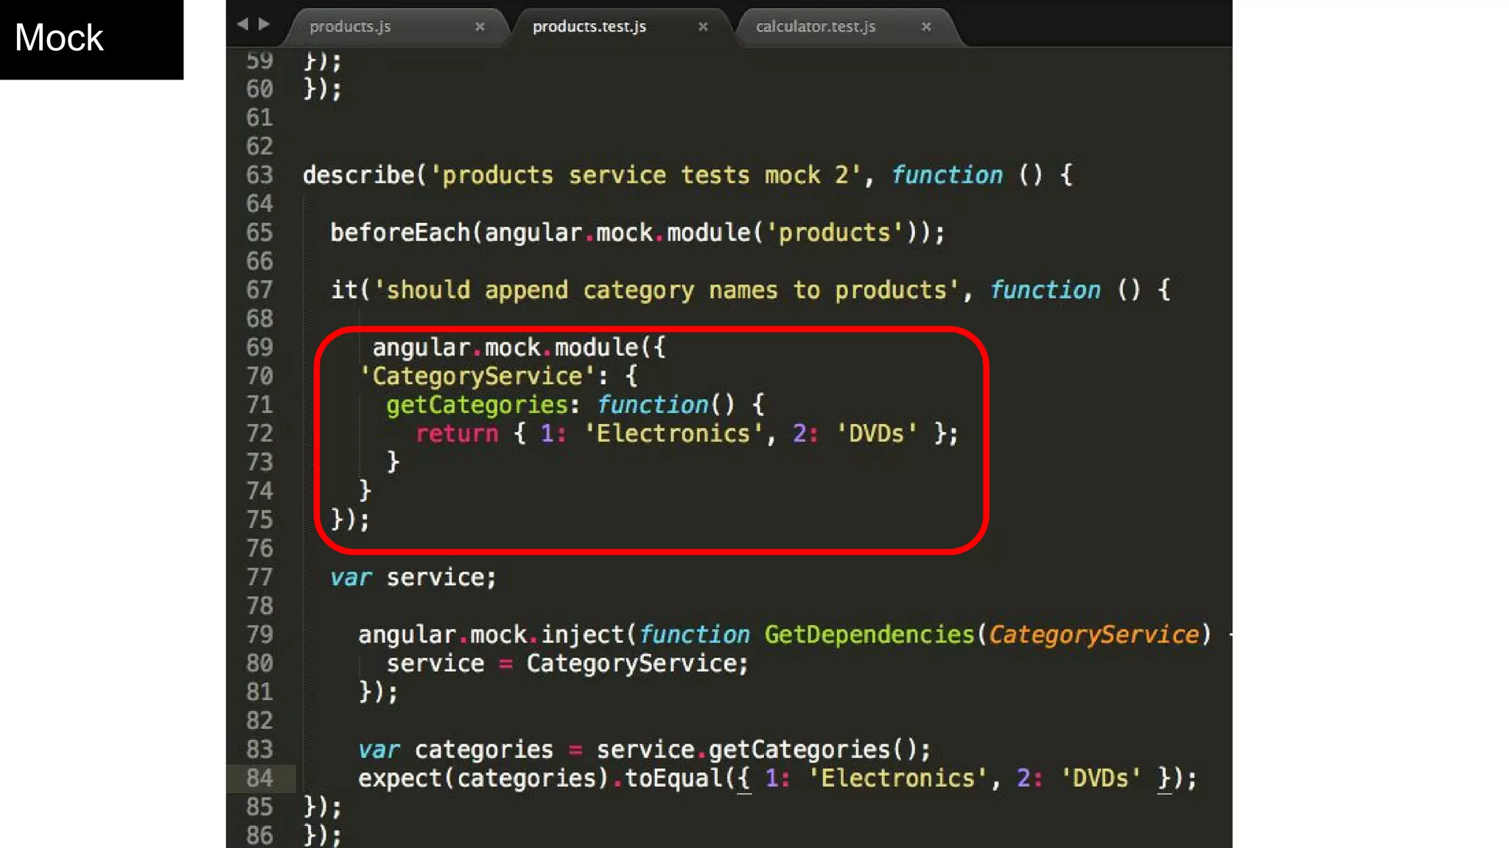Screen dimensions: 1509x848
Task: Click line number 84 in gutter
Action: click(x=259, y=778)
